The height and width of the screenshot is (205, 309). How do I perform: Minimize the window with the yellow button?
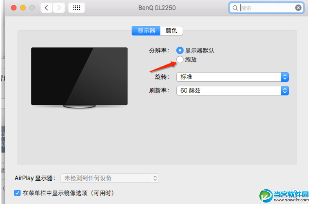pyautogui.click(x=23, y=8)
